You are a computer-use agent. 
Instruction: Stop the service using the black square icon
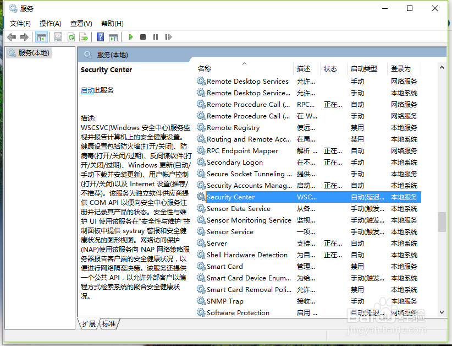tap(144, 37)
